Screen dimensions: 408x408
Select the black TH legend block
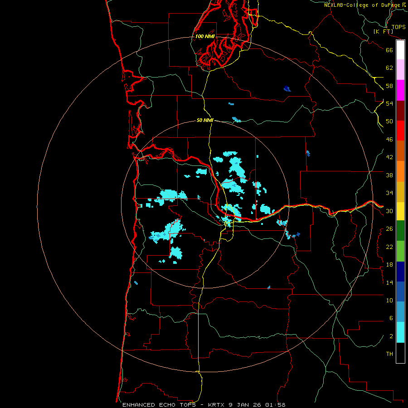400,353
